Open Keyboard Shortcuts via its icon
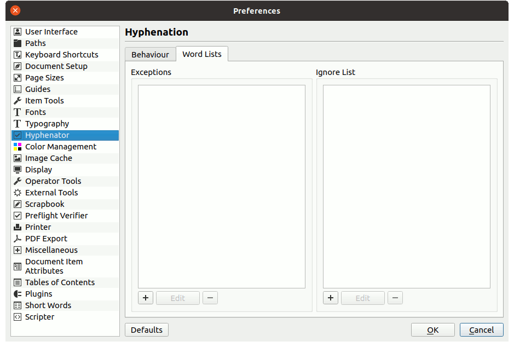This screenshot has width=514, height=347. (18, 55)
